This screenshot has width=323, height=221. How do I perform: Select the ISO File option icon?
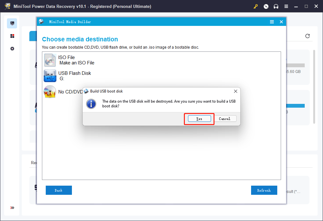click(50, 60)
